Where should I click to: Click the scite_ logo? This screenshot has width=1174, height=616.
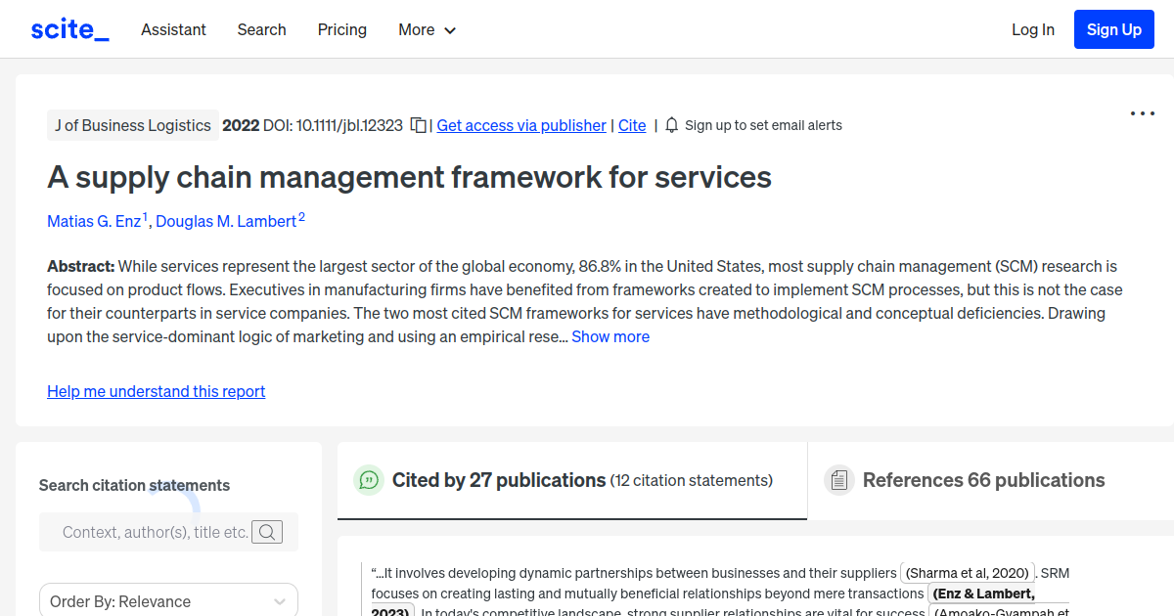point(69,28)
